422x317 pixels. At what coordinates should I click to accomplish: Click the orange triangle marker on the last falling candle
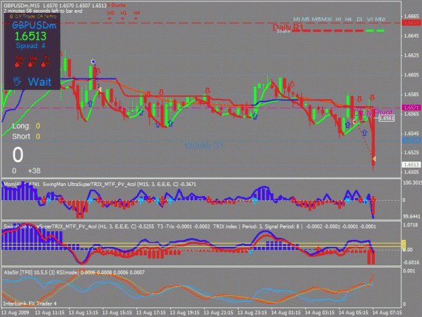(x=374, y=159)
